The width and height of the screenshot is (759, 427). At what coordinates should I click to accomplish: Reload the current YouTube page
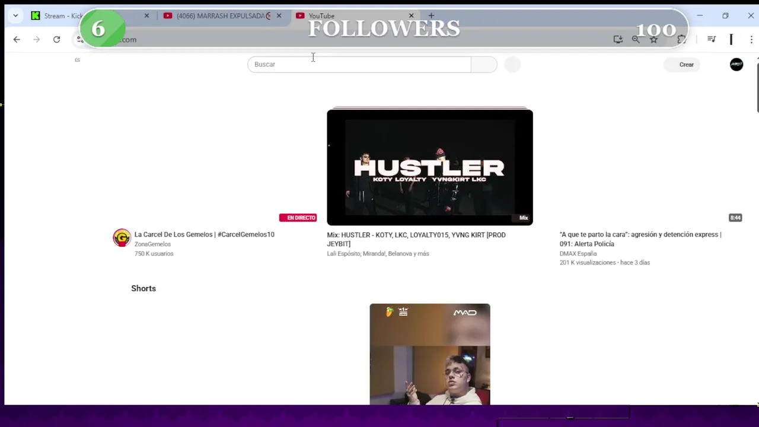(x=56, y=39)
